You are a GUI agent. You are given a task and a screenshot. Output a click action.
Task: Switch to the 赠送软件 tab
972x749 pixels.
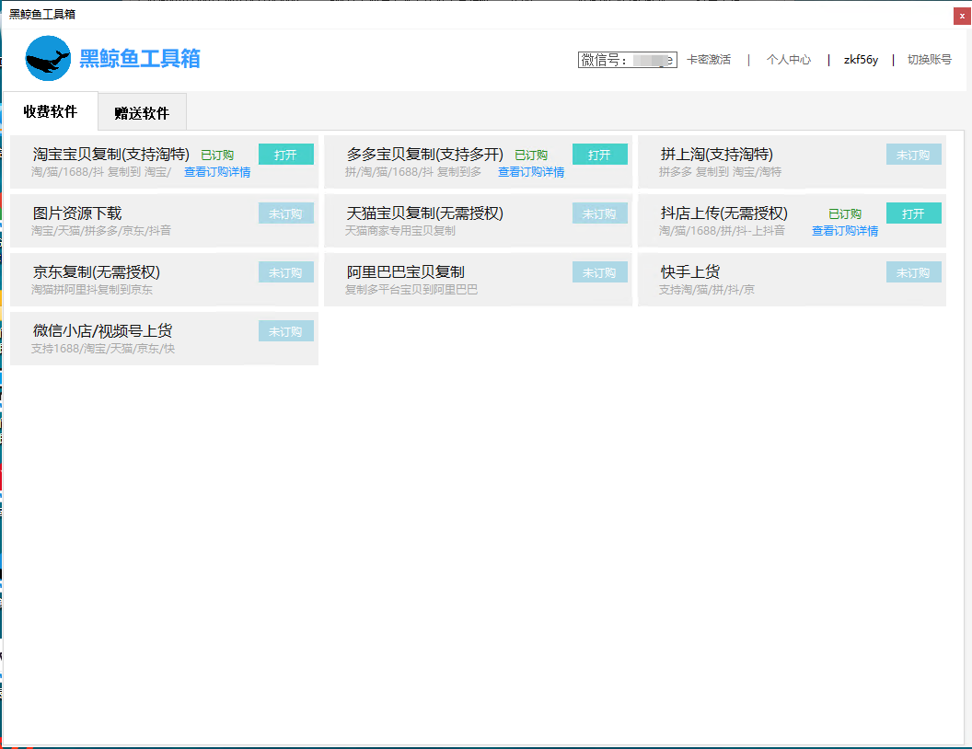coord(142,113)
